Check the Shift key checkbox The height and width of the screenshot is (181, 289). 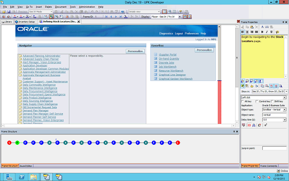(x=272, y=101)
